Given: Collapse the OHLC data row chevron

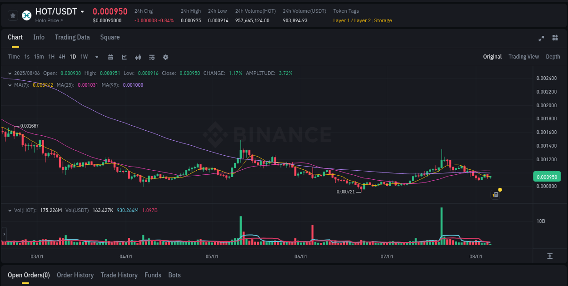Looking at the screenshot, I should click(x=10, y=73).
